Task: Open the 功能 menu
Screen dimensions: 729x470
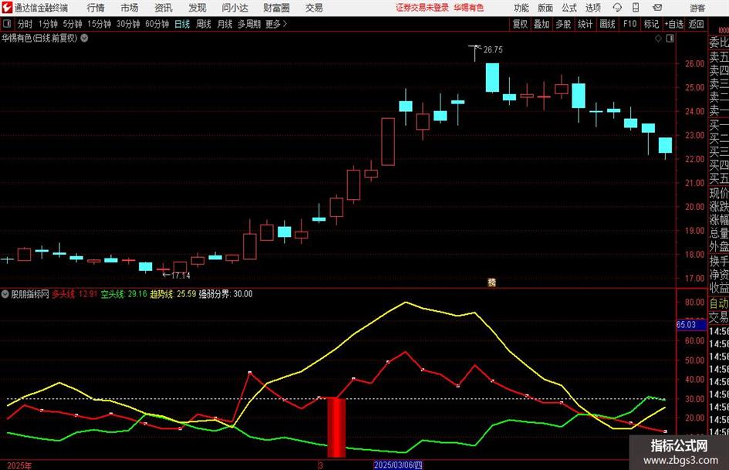Action: (x=521, y=8)
